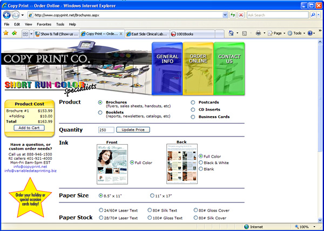This screenshot has width=324, height=231.
Task: Open search provider options dropdown arrow
Action: point(319,15)
